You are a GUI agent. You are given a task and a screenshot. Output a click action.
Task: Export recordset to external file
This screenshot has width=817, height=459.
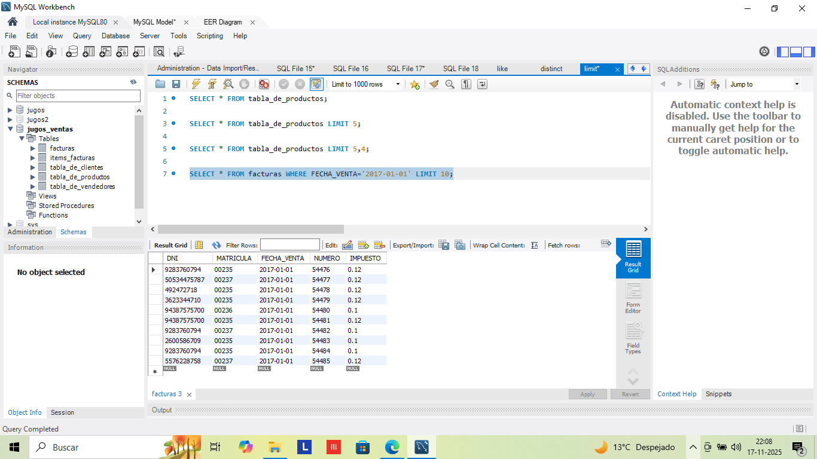pos(444,245)
